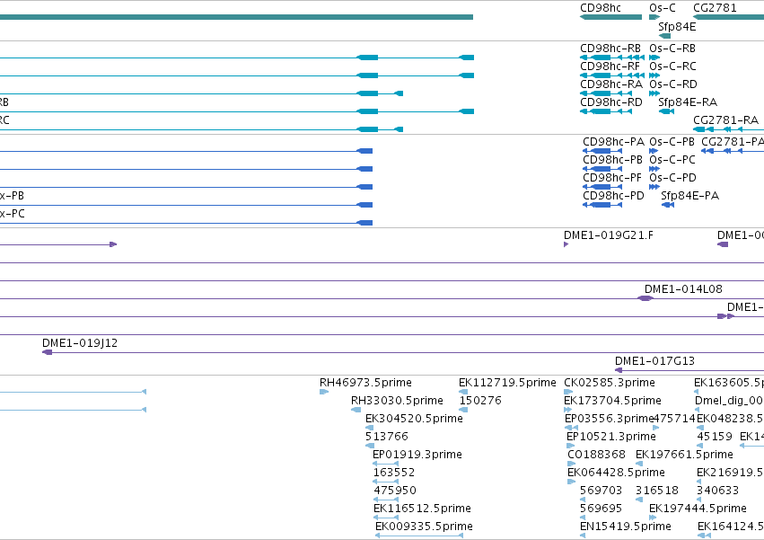Select transcript CD98hc-RF

coord(610,66)
